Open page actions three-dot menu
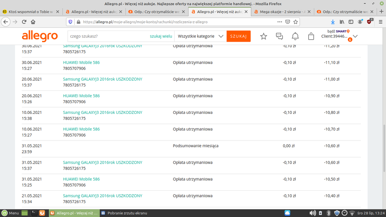 pyautogui.click(x=279, y=22)
